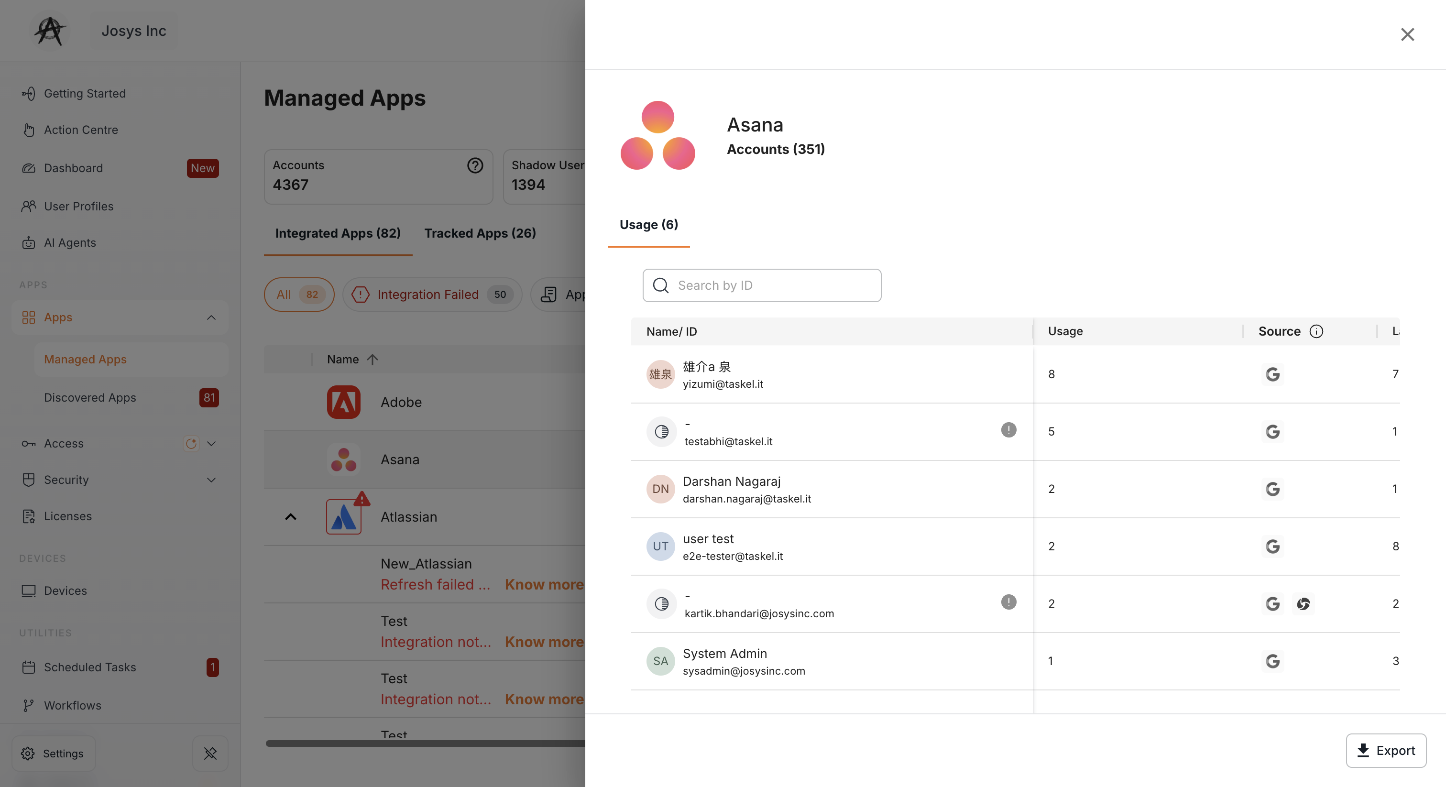Click the Atlassian app icon
This screenshot has width=1446, height=787.
(x=343, y=517)
